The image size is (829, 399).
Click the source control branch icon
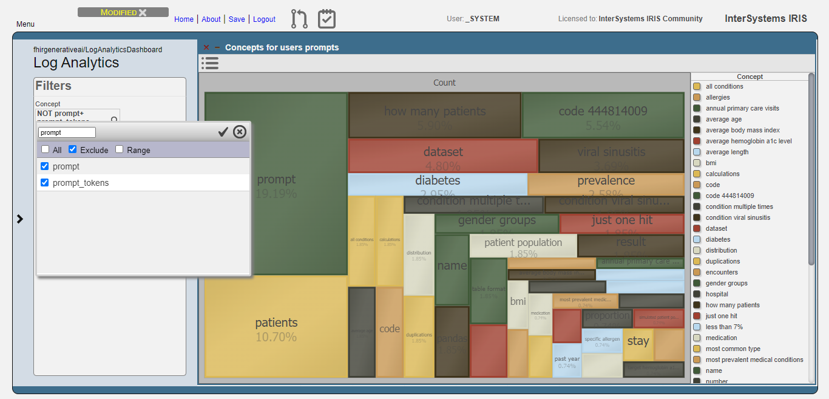click(299, 19)
